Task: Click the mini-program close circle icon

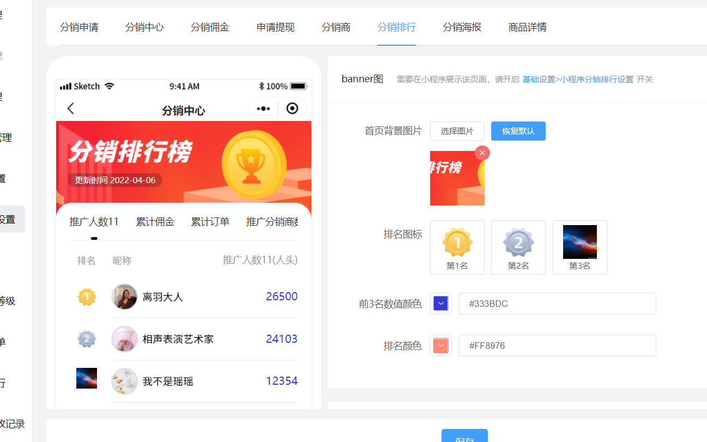Action: (292, 108)
